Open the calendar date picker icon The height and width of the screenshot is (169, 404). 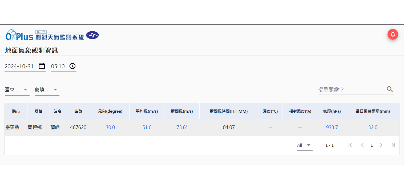42,66
